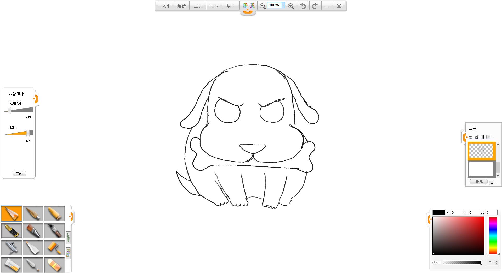This screenshot has height=274, width=502.
Task: Select the airbrush spray gun tool
Action: pyautogui.click(x=12, y=248)
